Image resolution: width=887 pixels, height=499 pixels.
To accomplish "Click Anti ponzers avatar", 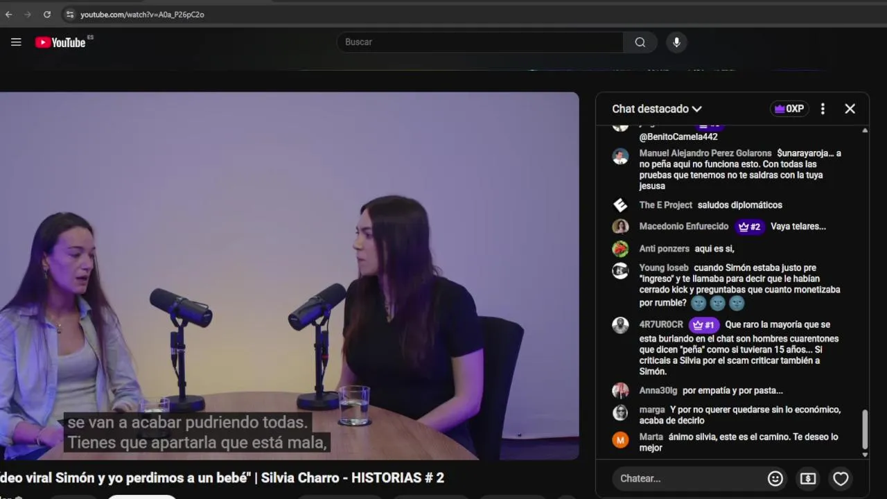I will 620,249.
